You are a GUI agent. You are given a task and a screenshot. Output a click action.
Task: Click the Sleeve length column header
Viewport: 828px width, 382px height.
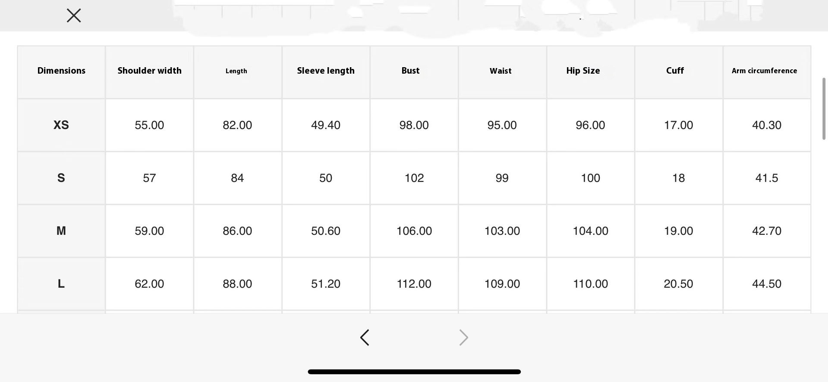tap(326, 71)
